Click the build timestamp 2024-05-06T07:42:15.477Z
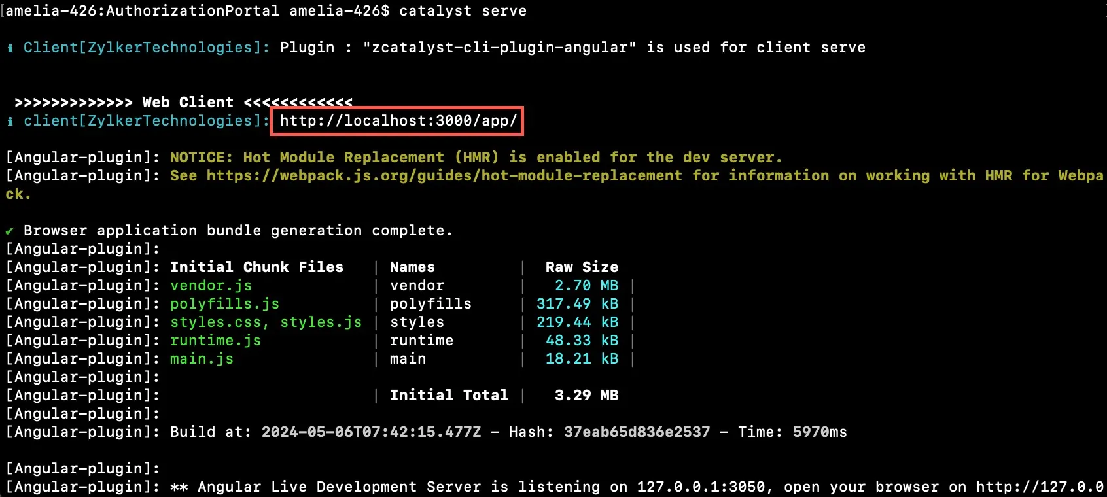This screenshot has width=1107, height=497. (371, 432)
